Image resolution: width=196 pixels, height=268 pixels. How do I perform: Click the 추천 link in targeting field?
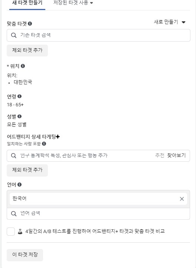[x=160, y=155]
